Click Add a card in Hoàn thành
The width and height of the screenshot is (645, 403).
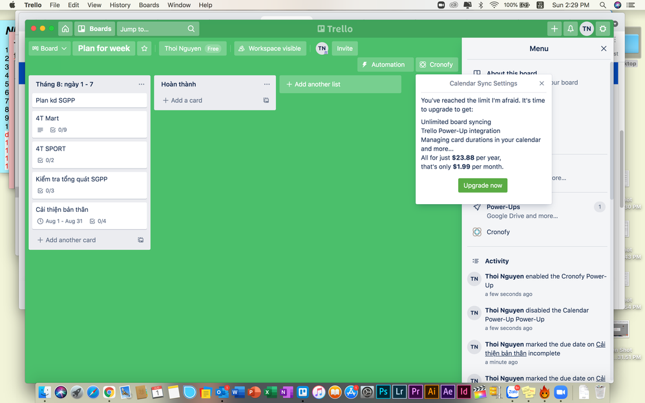coord(183,100)
